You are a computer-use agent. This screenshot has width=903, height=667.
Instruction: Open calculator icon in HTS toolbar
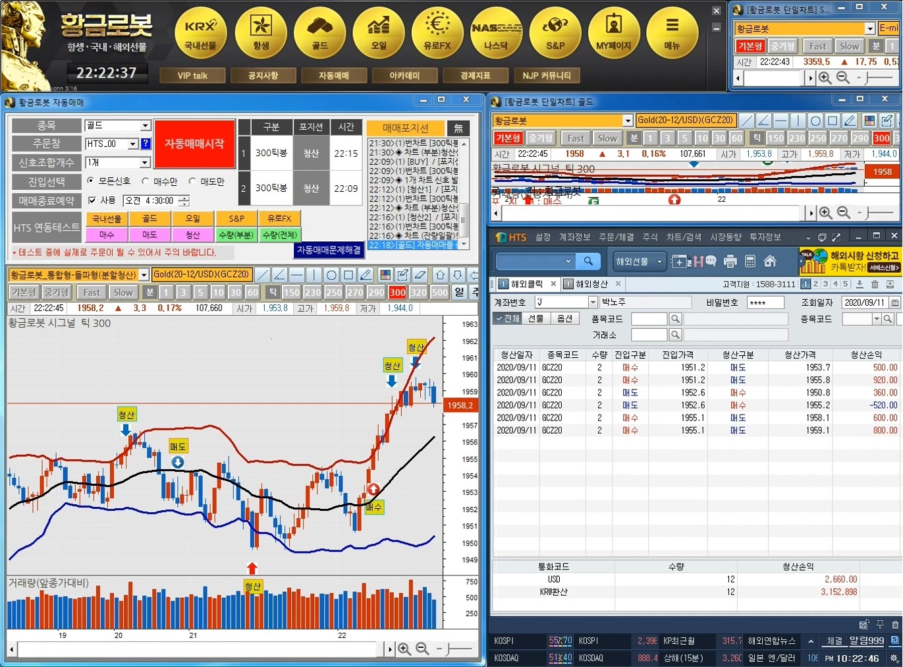[x=750, y=262]
